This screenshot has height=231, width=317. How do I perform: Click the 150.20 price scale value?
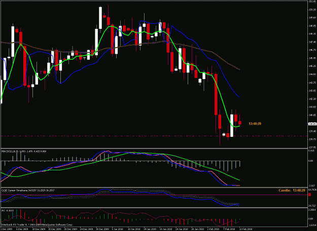[x=312, y=10]
